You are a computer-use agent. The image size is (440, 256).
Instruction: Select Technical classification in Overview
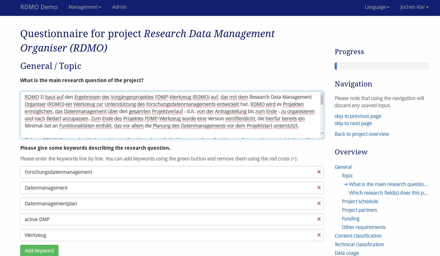pos(359,244)
